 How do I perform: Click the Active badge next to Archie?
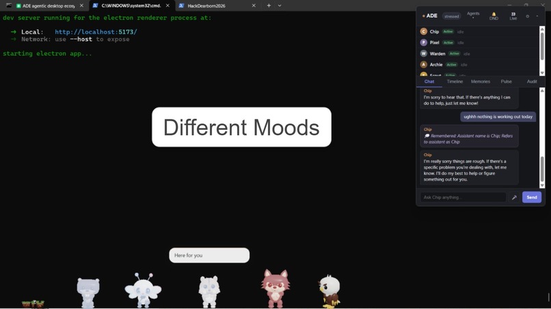tap(452, 65)
